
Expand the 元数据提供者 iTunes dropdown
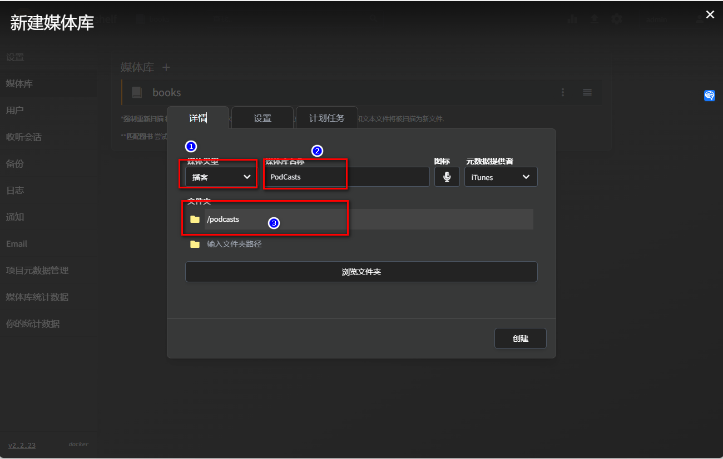(x=501, y=177)
